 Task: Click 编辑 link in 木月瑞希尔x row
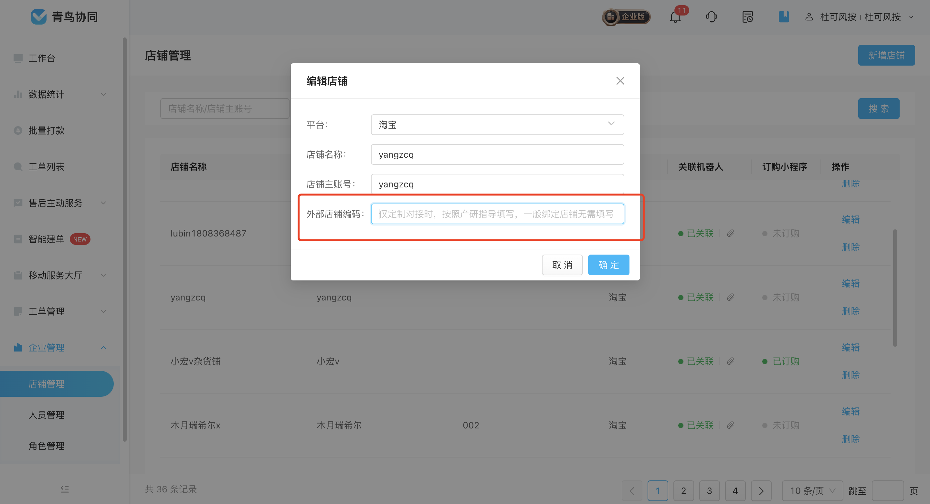coord(851,411)
